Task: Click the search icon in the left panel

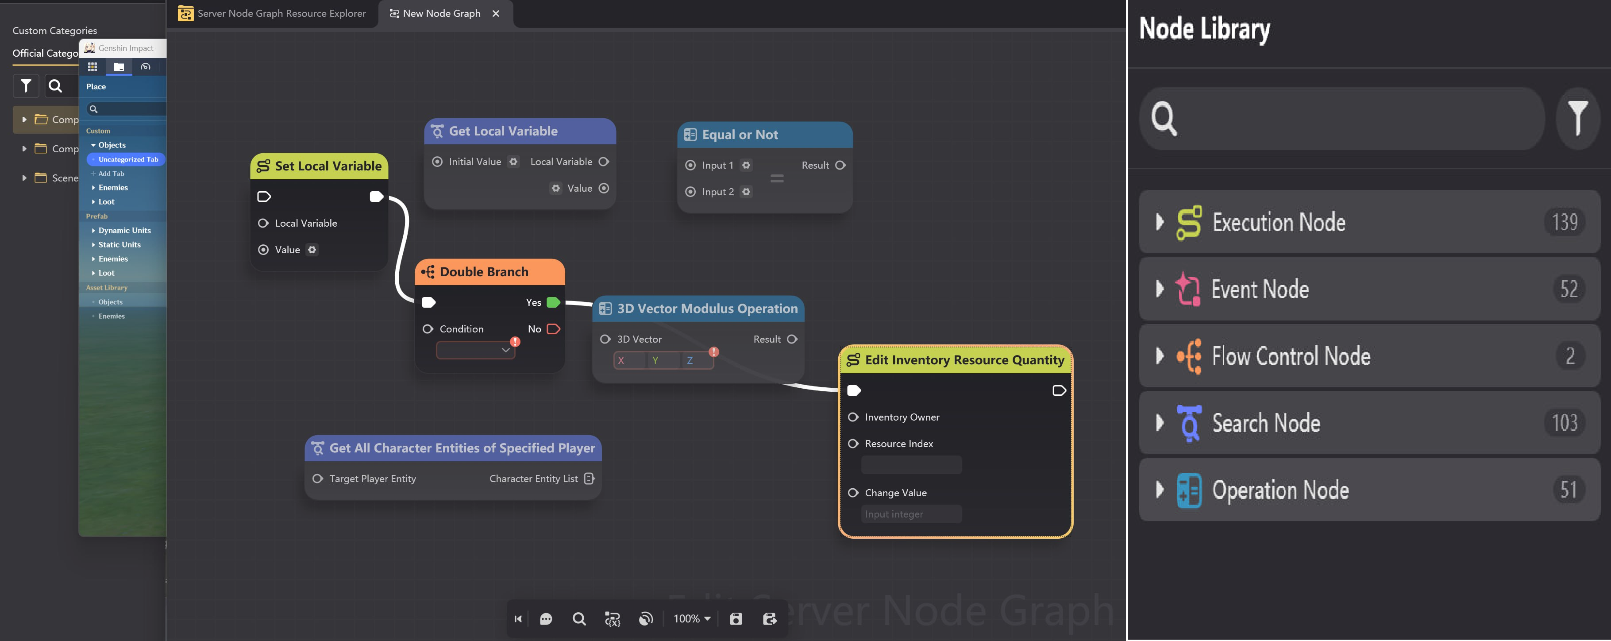Action: (x=56, y=86)
